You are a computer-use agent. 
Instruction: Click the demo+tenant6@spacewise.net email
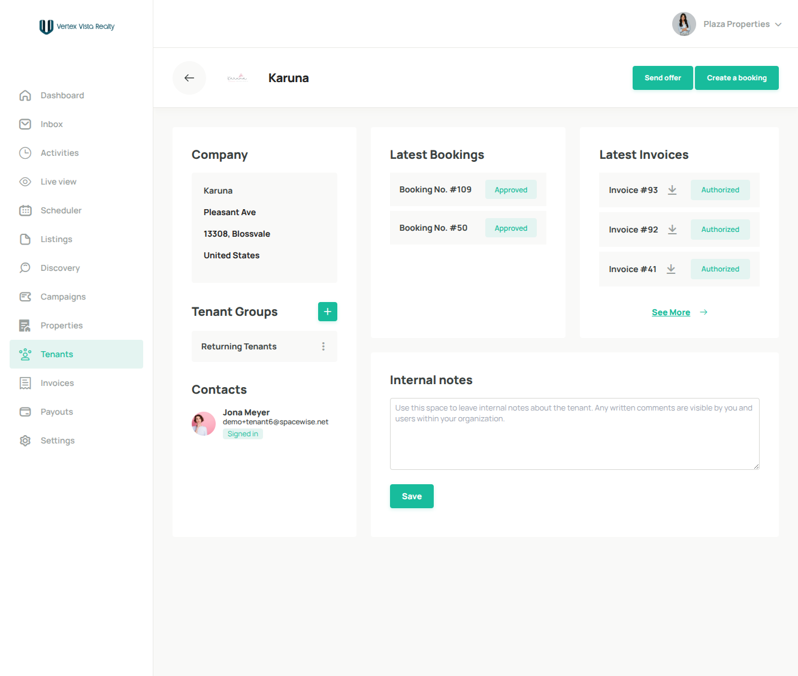pyautogui.click(x=276, y=422)
